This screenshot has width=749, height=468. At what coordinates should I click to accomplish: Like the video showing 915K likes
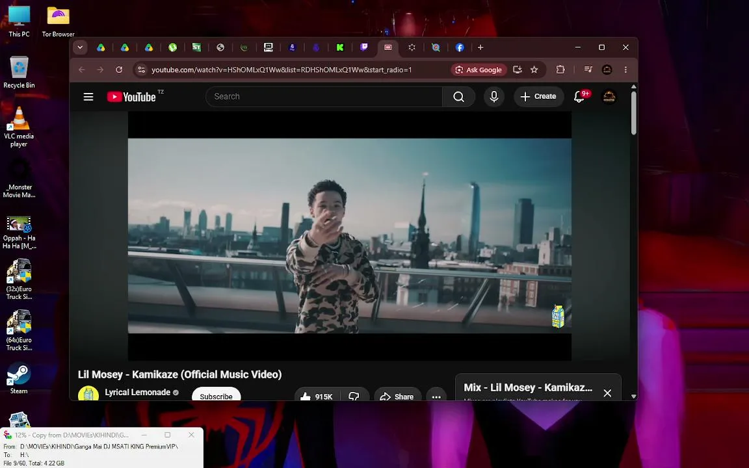click(317, 396)
